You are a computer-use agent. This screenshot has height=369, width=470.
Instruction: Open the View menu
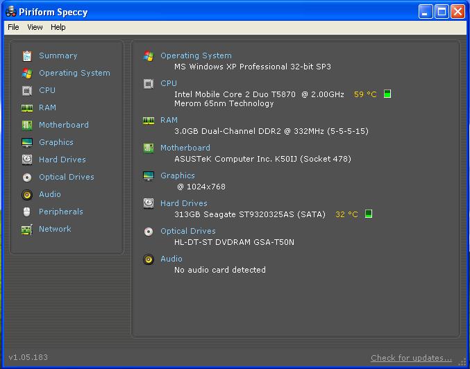35,27
